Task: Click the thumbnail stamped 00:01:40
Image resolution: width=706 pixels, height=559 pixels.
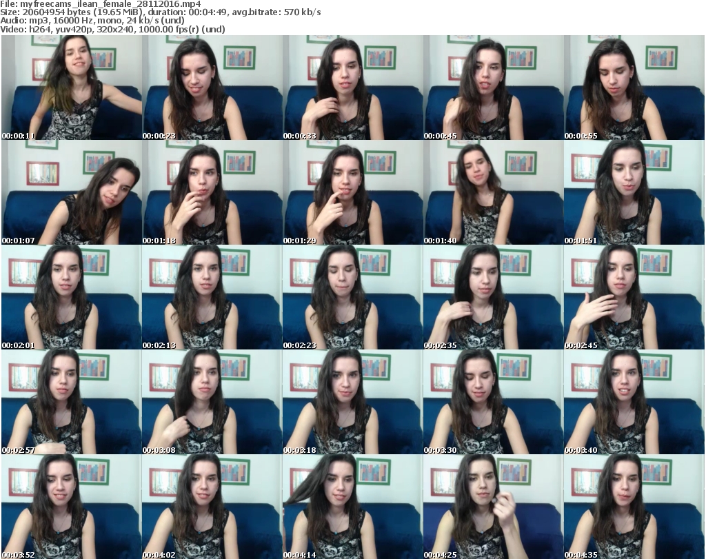Action: coord(493,192)
